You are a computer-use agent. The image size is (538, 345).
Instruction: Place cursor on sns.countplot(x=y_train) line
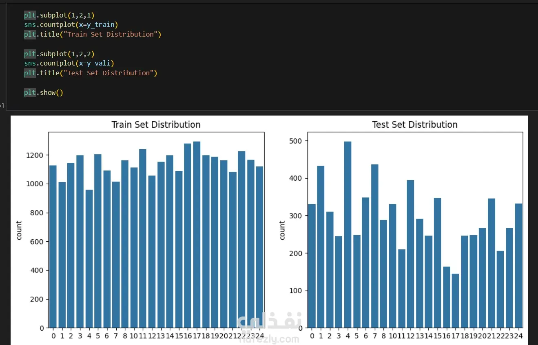pos(71,25)
